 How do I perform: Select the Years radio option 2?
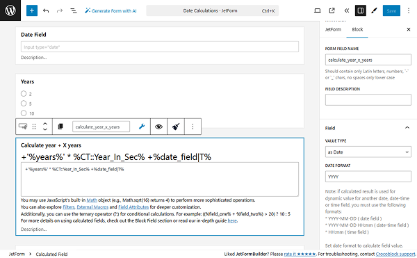(24, 94)
